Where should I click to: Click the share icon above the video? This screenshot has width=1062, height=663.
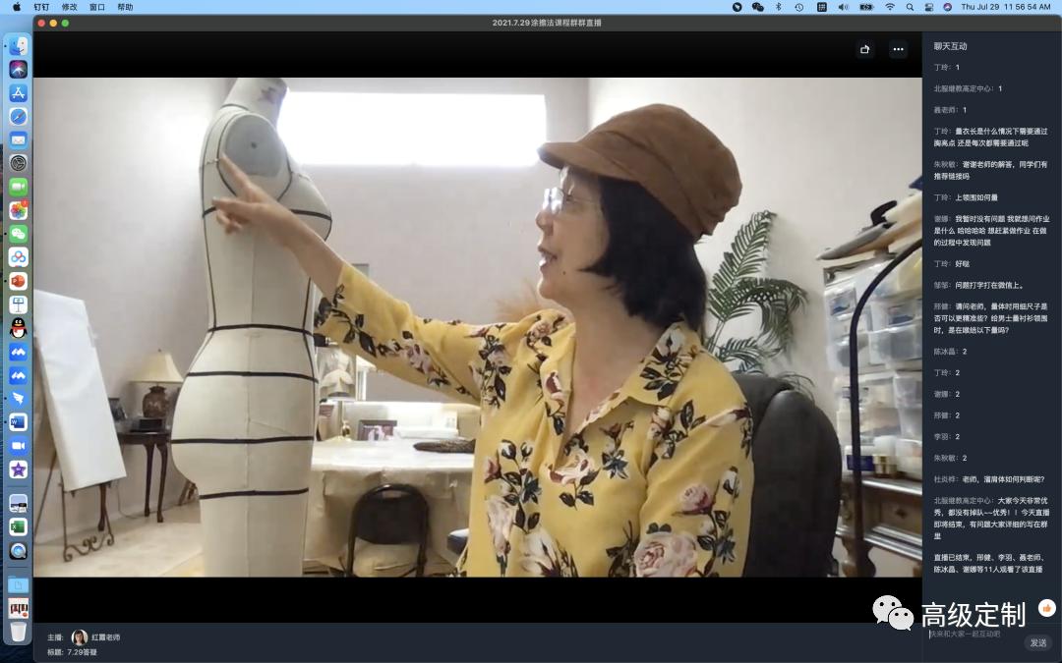tap(865, 49)
